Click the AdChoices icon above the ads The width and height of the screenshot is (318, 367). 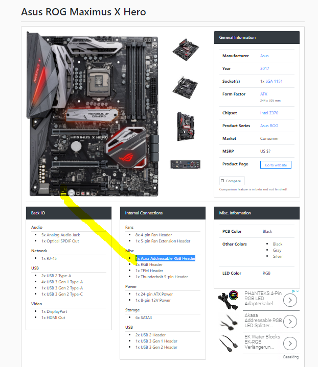tap(293, 291)
